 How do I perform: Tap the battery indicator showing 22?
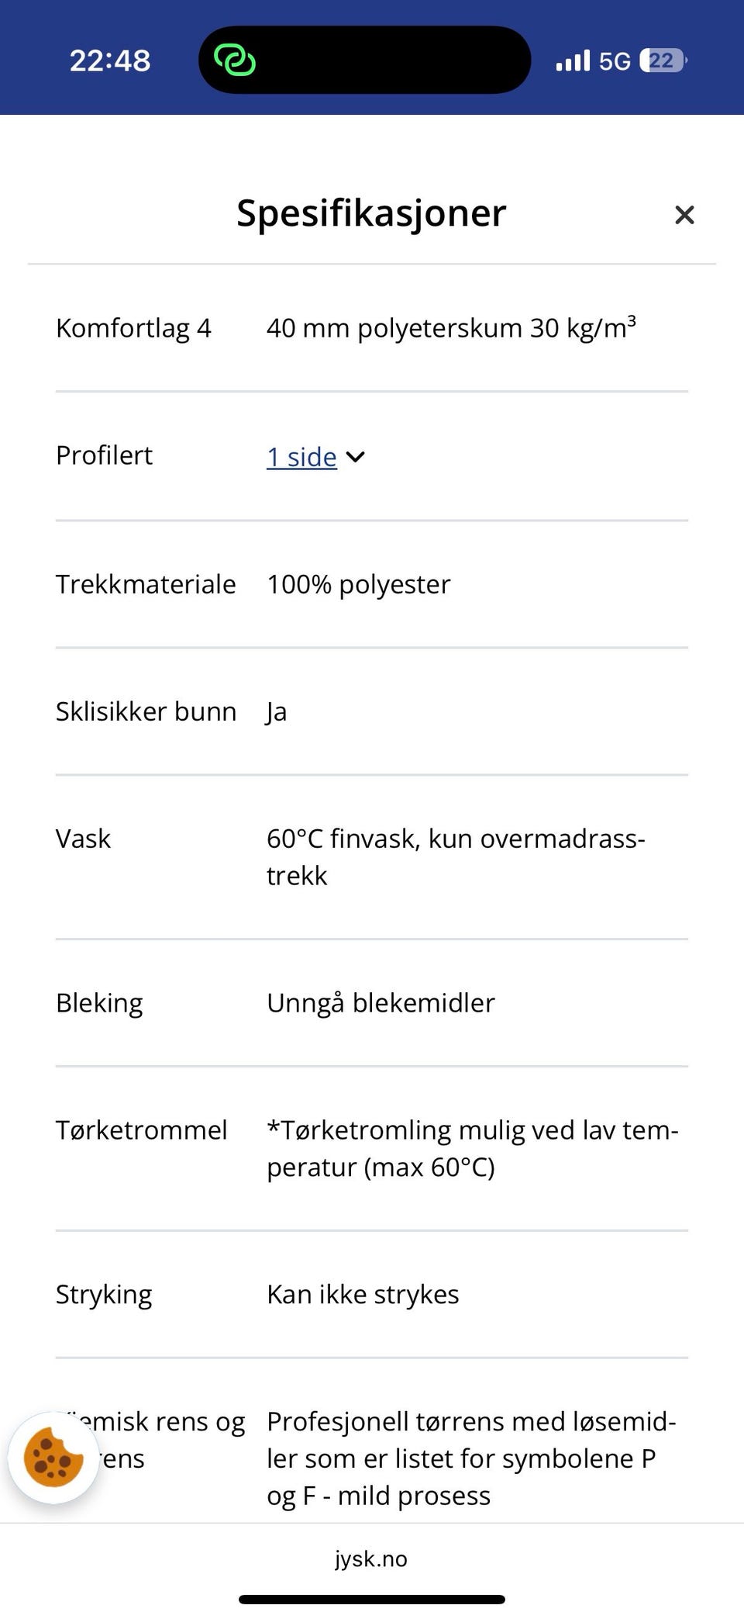tap(663, 60)
